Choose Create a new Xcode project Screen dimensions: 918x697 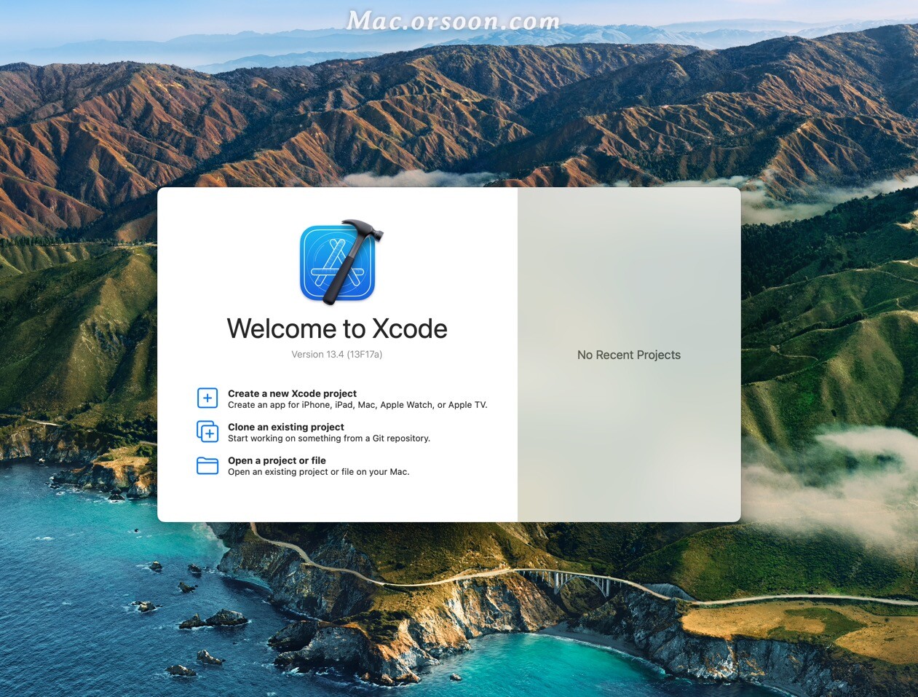point(291,393)
